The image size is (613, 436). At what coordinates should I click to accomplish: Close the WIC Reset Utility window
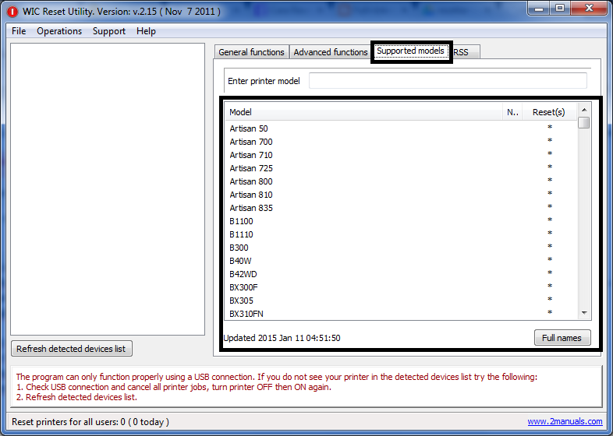pos(589,9)
